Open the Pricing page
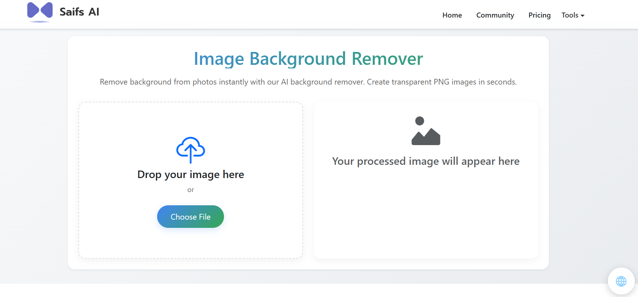638x297 pixels. click(x=539, y=15)
